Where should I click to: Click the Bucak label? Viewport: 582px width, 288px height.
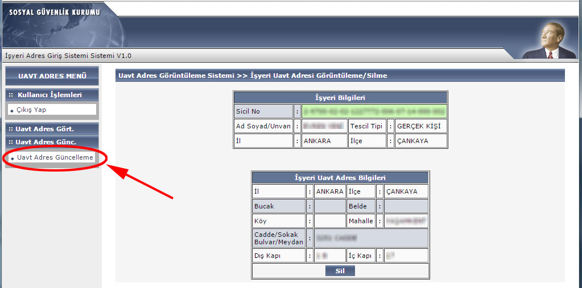(279, 206)
